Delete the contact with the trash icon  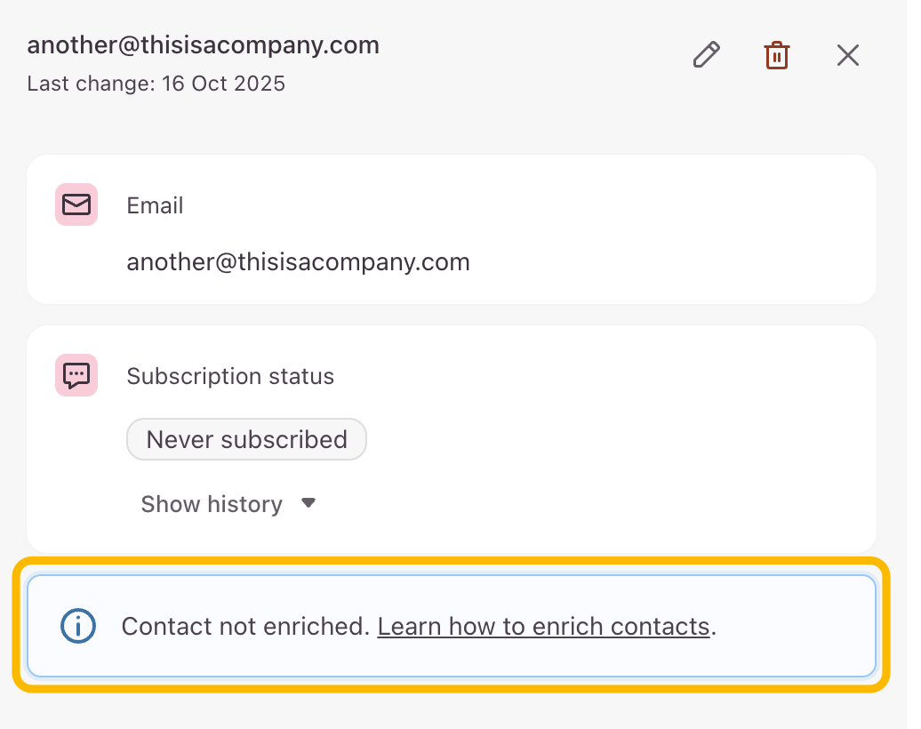click(x=777, y=55)
